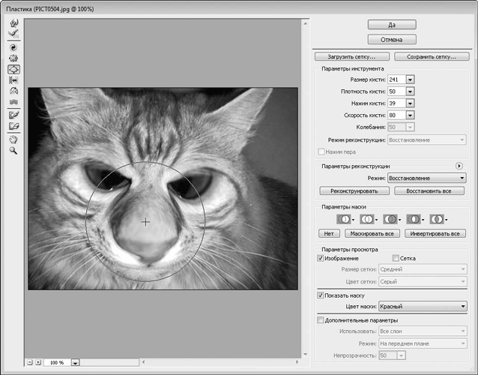
Task: Select the Push Left tool
Action: [x=13, y=79]
